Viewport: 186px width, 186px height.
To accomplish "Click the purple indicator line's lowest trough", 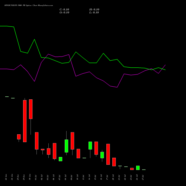I will click(x=117, y=87).
